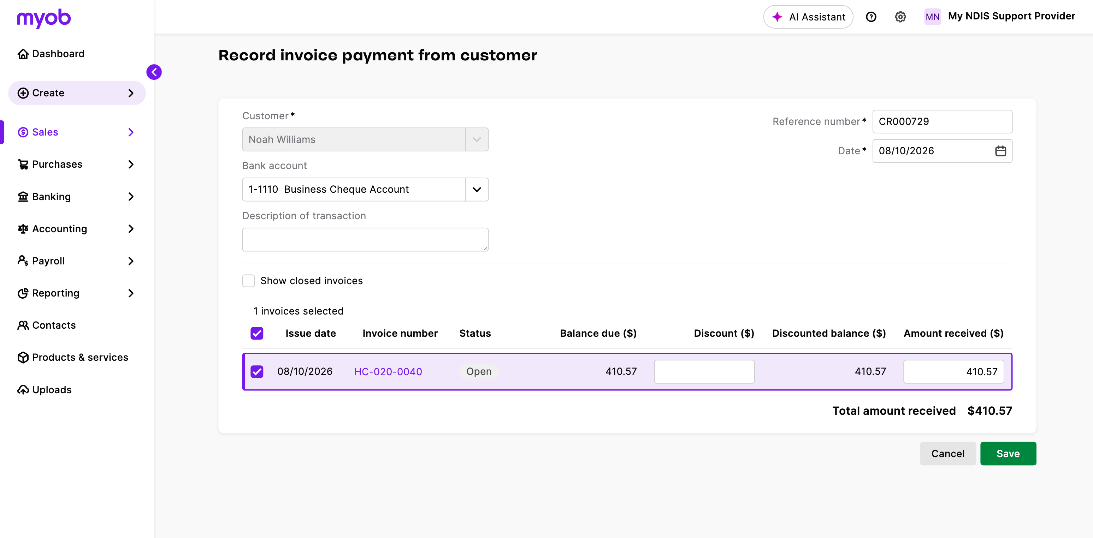Click the Accounting scales icon
The image size is (1093, 538).
pos(23,229)
